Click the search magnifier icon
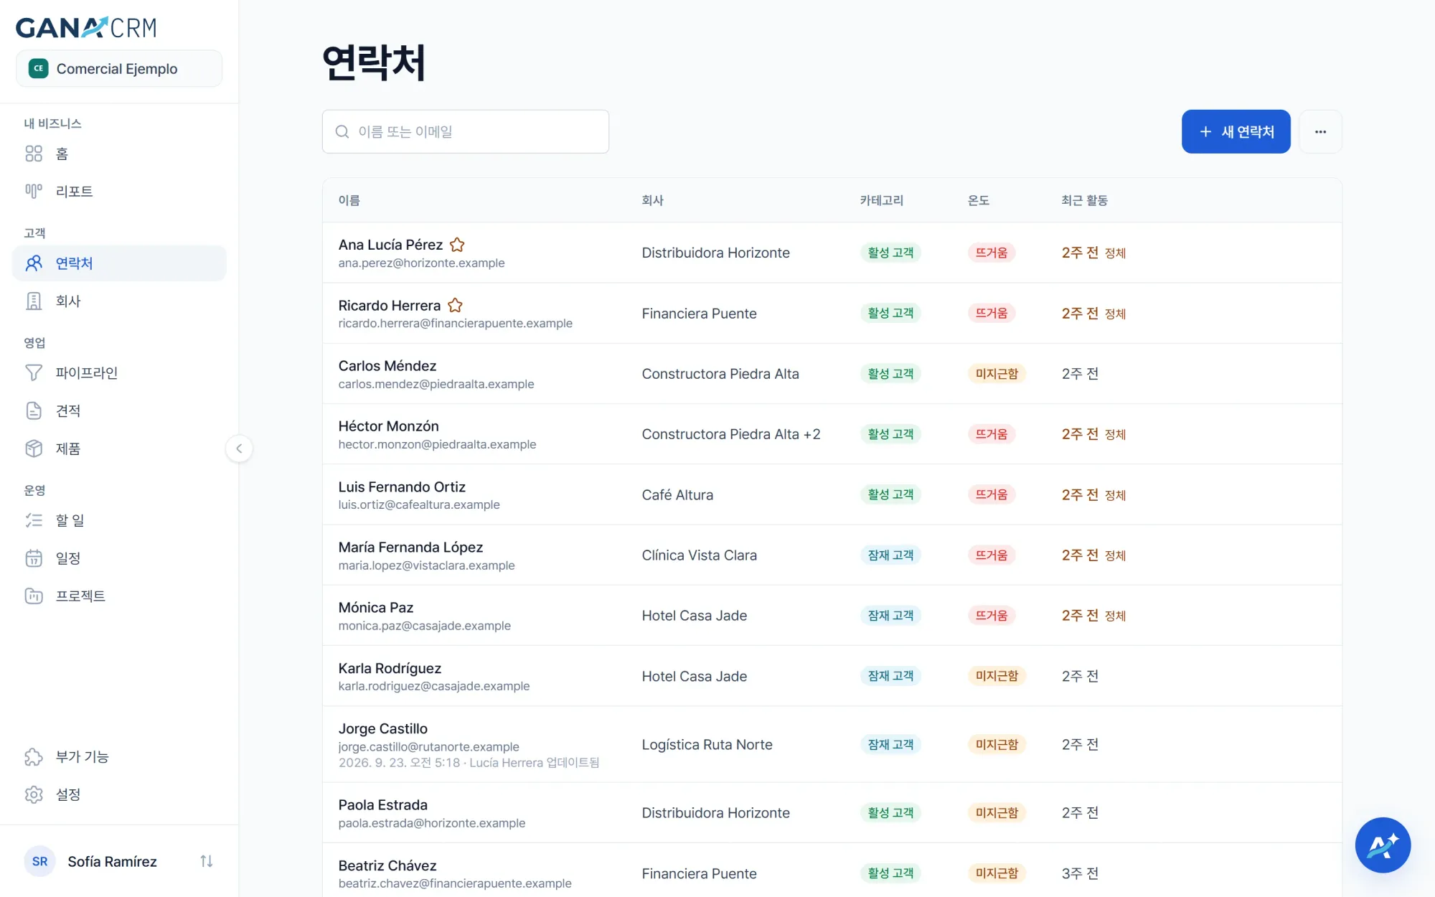This screenshot has height=897, width=1435. click(x=342, y=131)
